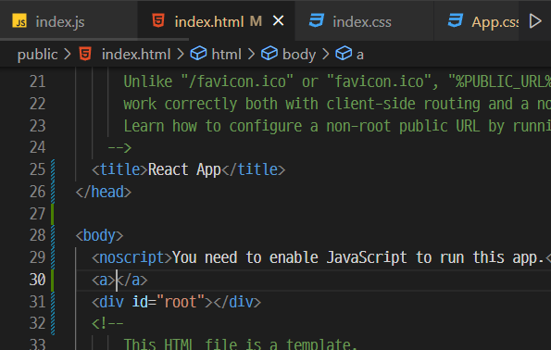Image resolution: width=551 pixels, height=350 pixels.
Task: Click line number 30 in gutter
Action: click(37, 280)
